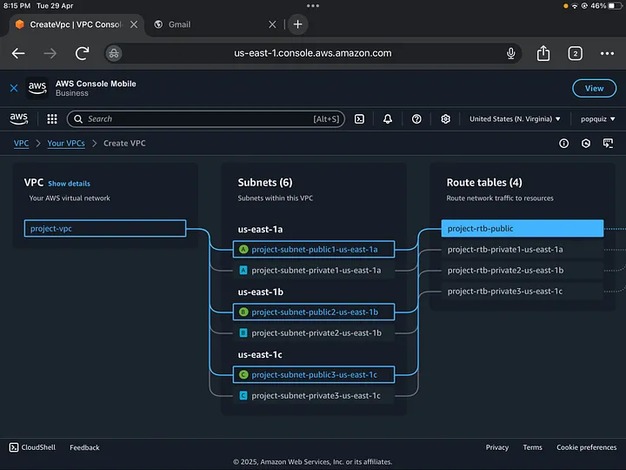
Task: Open the Terms footer link
Action: [x=533, y=447]
